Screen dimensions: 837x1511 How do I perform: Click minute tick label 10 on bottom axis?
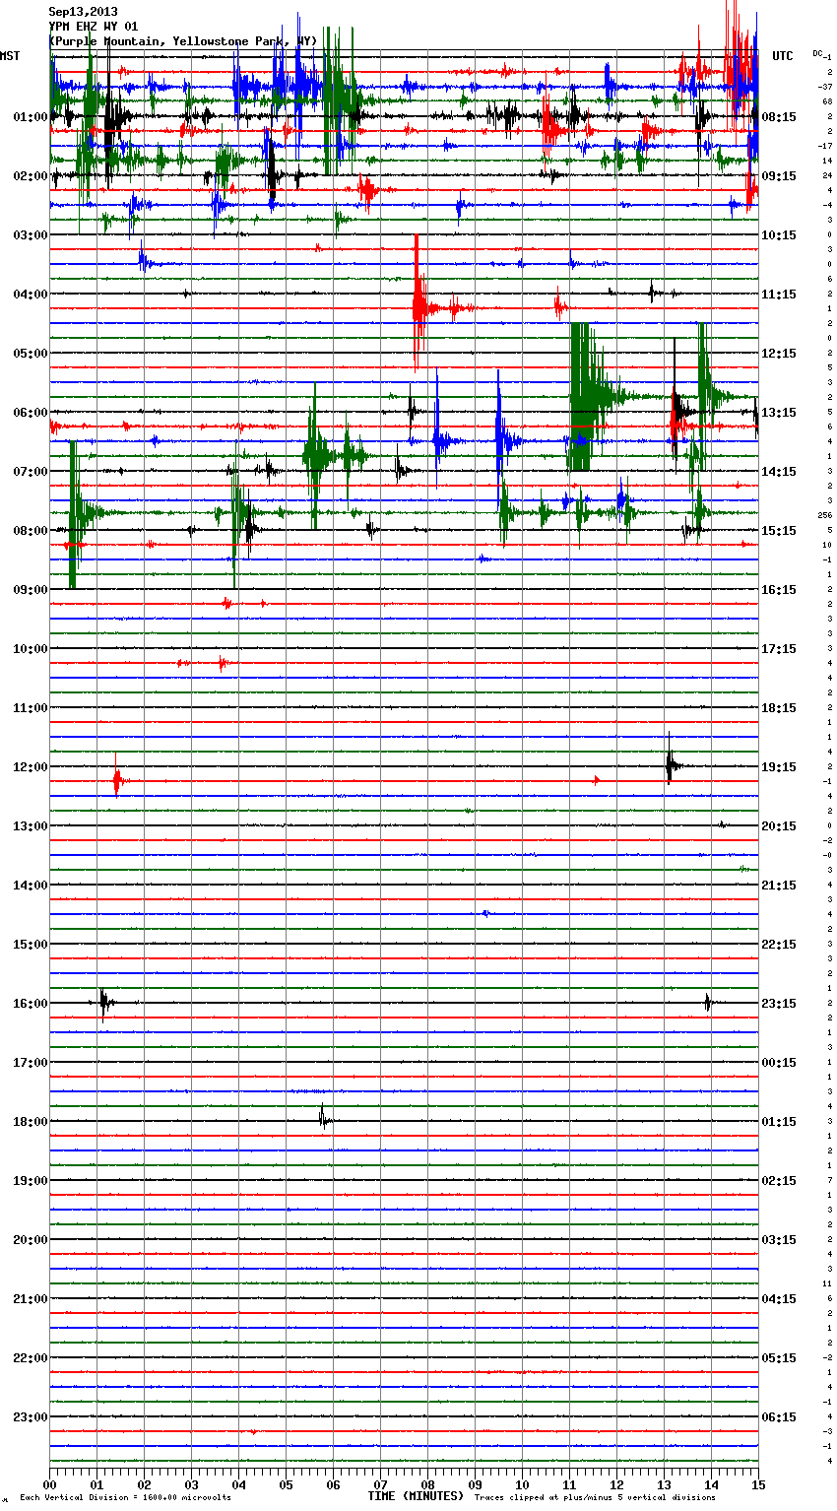coord(522,1484)
